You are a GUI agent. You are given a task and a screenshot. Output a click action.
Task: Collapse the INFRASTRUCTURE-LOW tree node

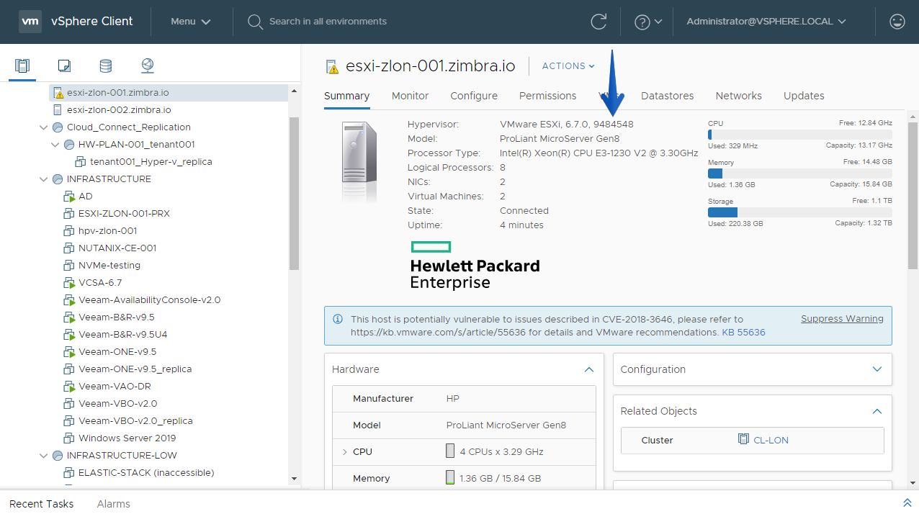tap(45, 456)
